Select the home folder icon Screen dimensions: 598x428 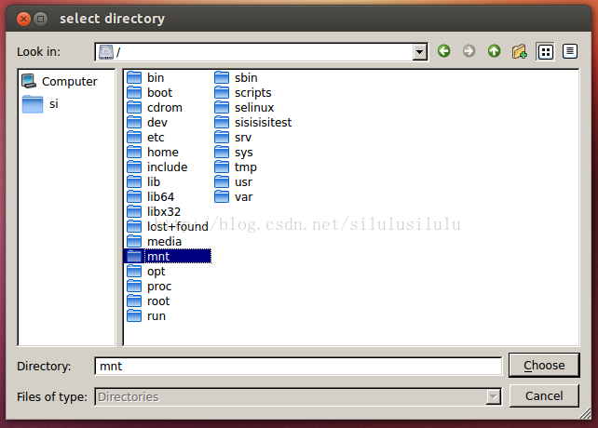134,152
